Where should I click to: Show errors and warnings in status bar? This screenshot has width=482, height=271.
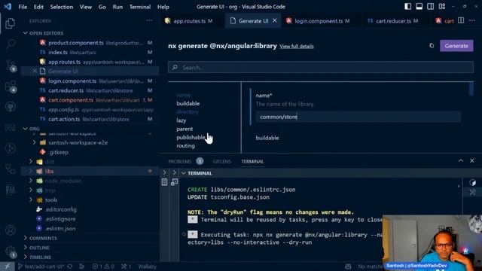coord(103,266)
